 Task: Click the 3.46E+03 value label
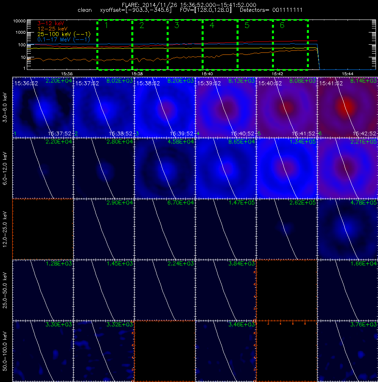tap(241, 324)
